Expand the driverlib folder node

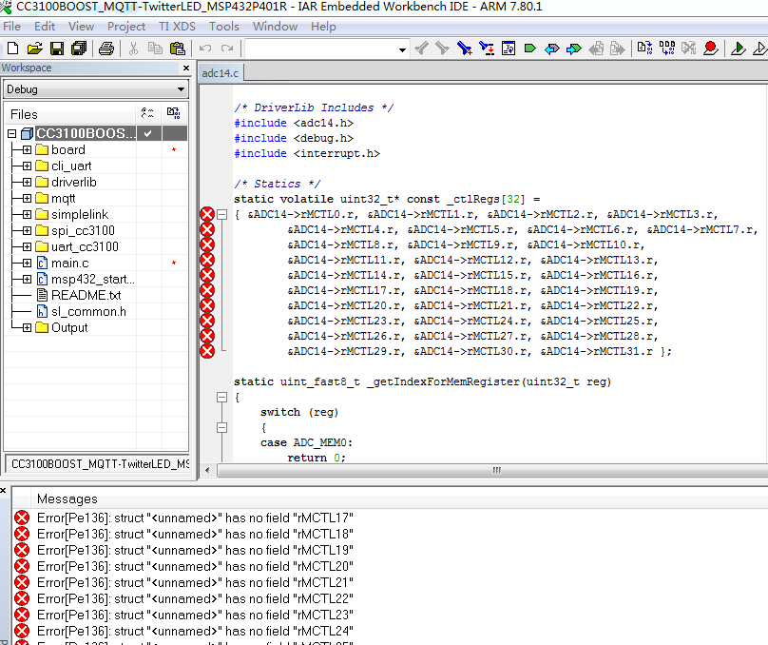point(27,183)
